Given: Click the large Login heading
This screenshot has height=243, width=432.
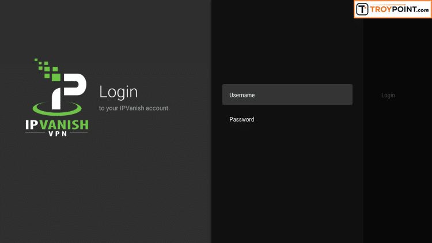Looking at the screenshot, I should click(118, 92).
